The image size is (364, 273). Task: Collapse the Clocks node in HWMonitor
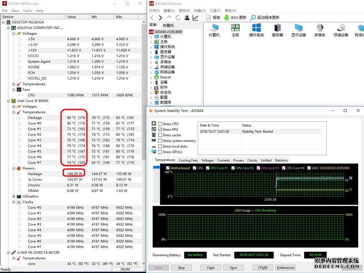[14, 202]
